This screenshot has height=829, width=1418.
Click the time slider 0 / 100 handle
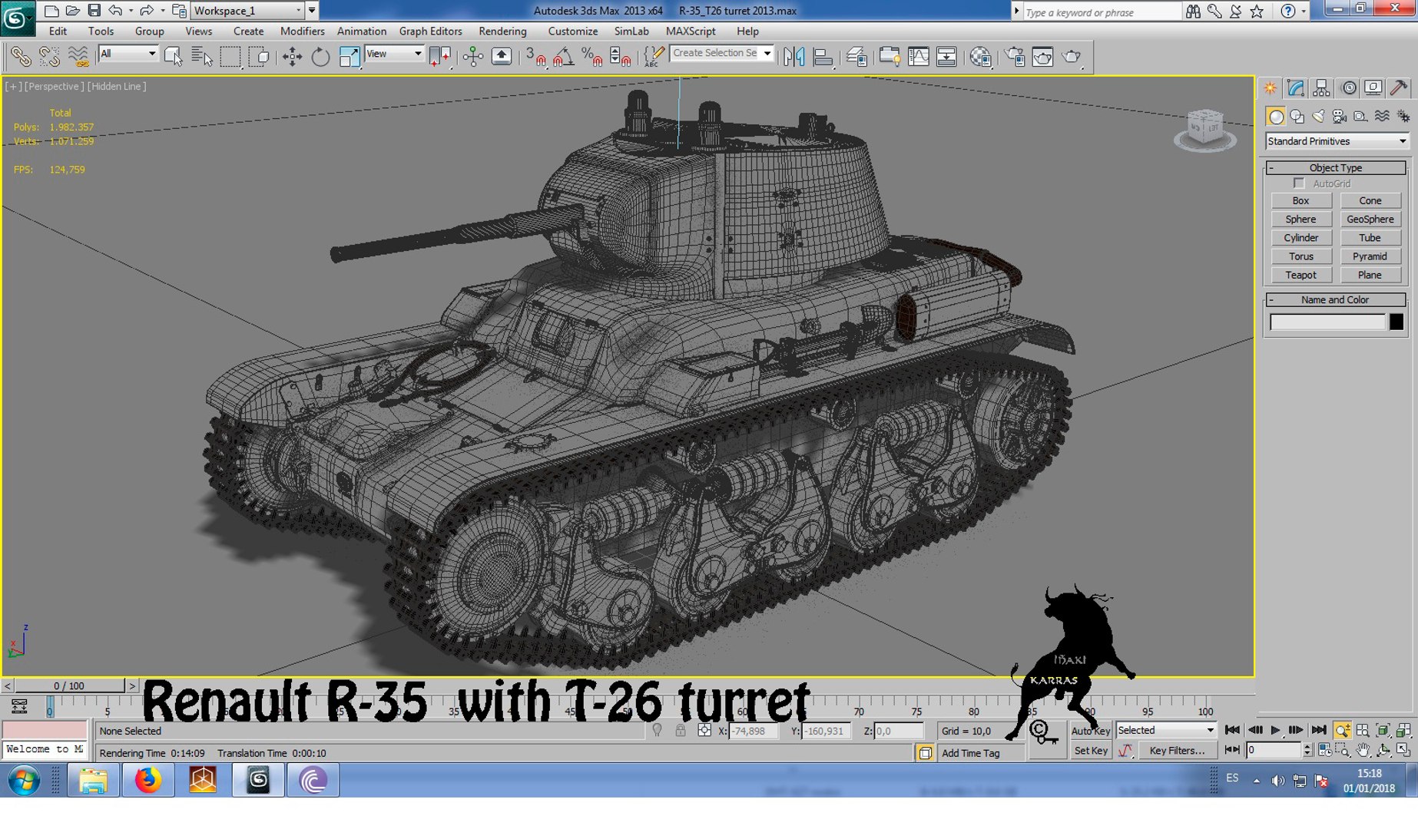click(x=69, y=685)
